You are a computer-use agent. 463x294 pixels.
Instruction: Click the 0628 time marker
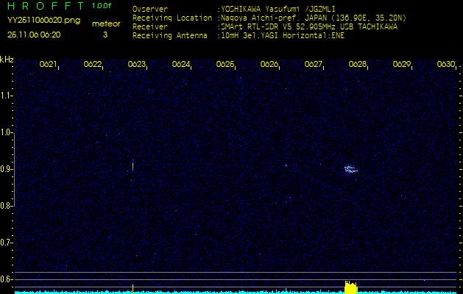point(358,64)
